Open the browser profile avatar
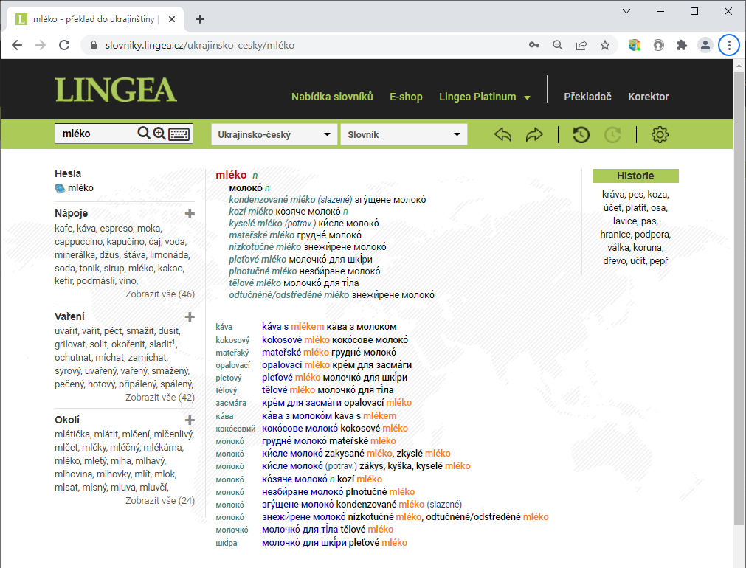The height and width of the screenshot is (568, 746). pos(705,45)
